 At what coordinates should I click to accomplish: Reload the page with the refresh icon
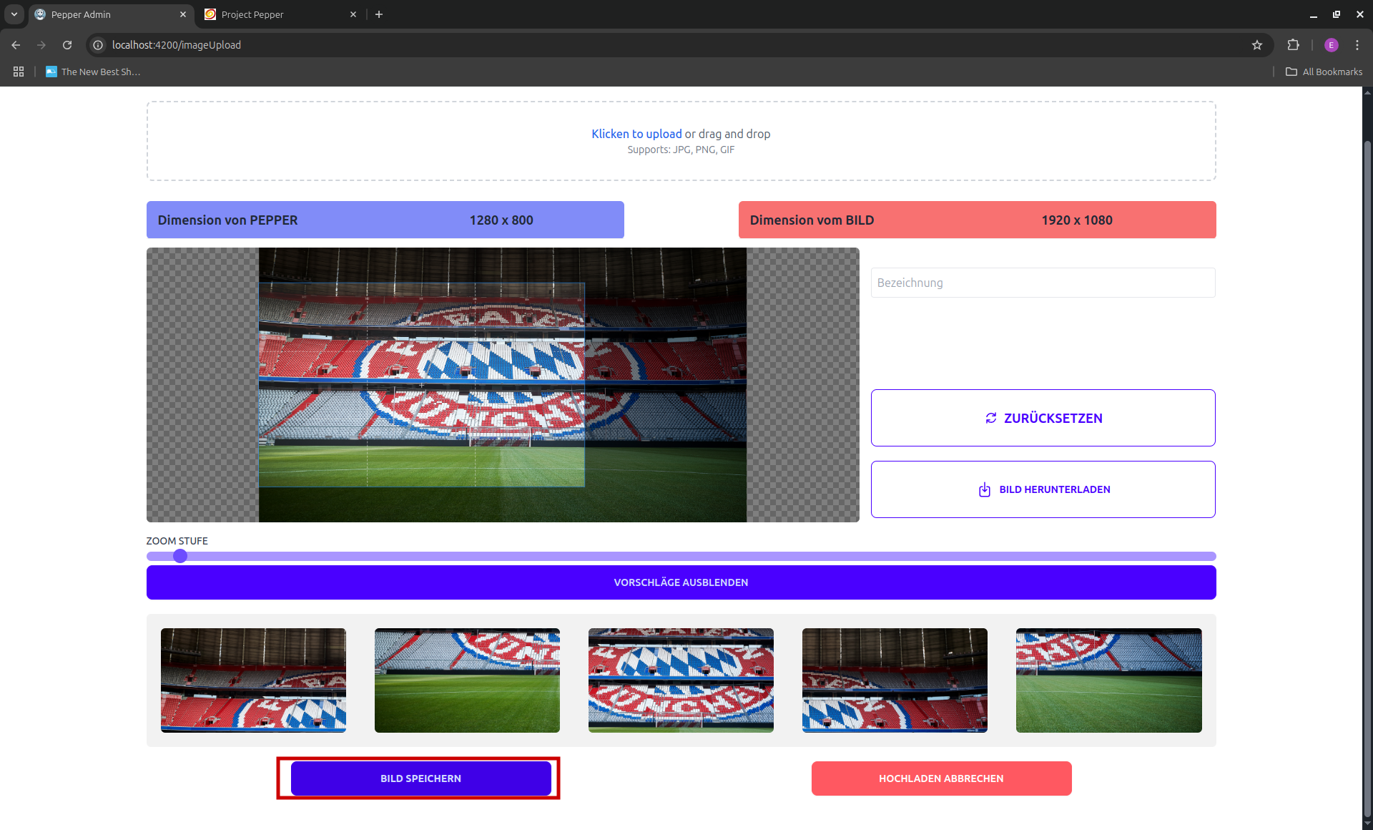[x=67, y=45]
